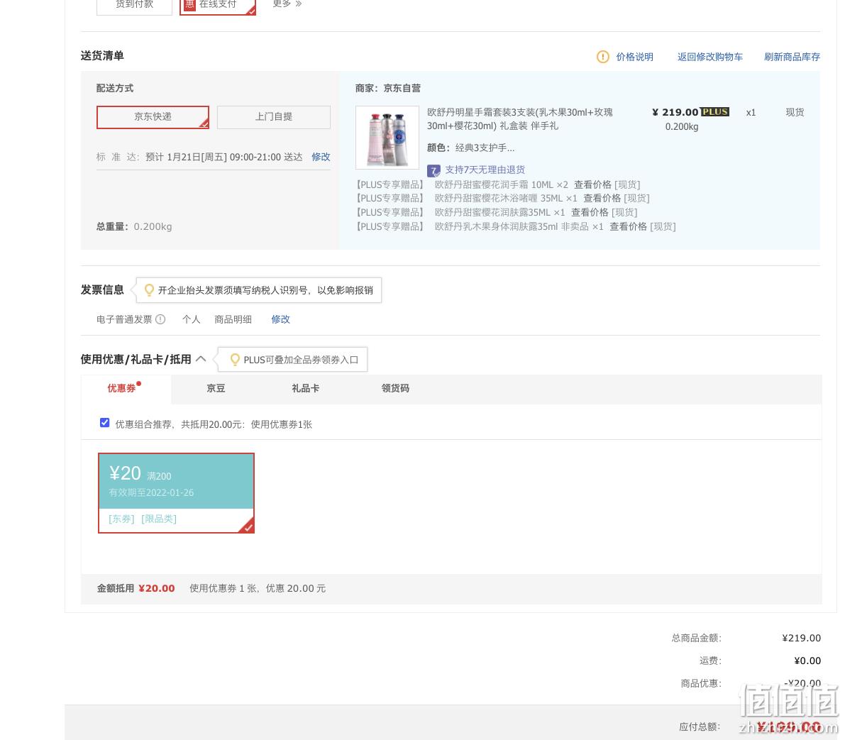Click the 欧舒丹甜蜜樱花润肤露35ML gift name
845x740 pixels.
click(x=492, y=212)
